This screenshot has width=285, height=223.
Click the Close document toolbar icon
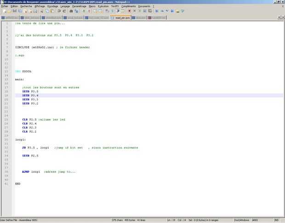click(25, 11)
